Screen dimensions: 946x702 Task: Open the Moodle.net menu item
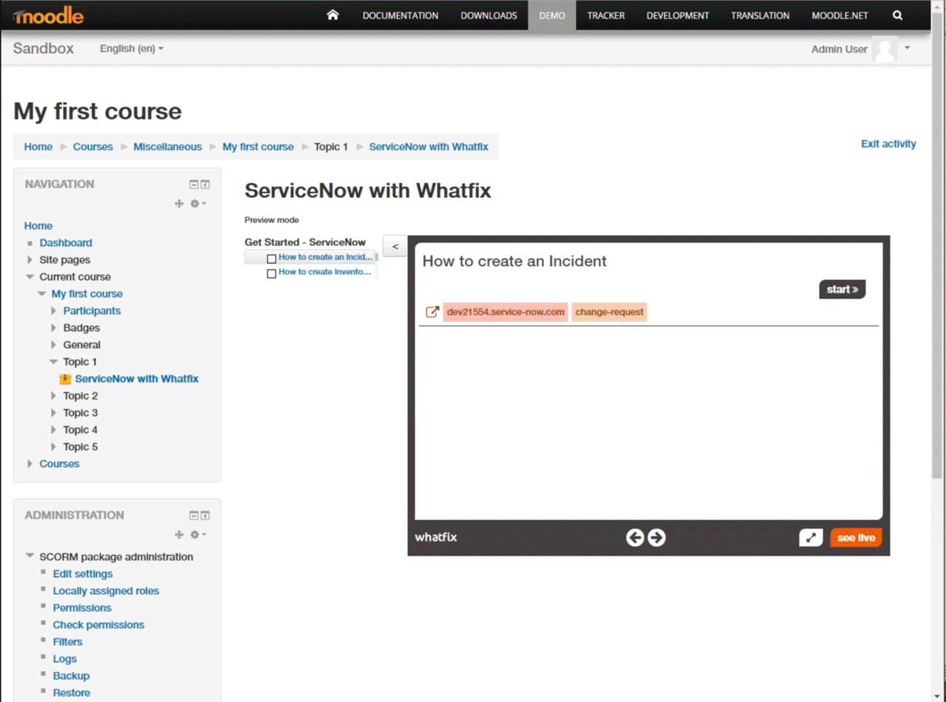click(x=840, y=16)
